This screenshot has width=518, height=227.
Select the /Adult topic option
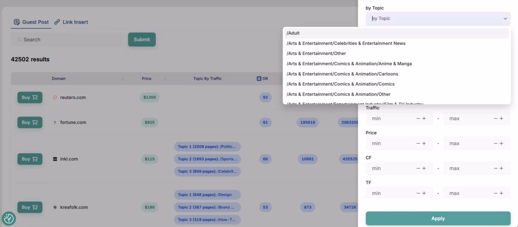[293, 33]
